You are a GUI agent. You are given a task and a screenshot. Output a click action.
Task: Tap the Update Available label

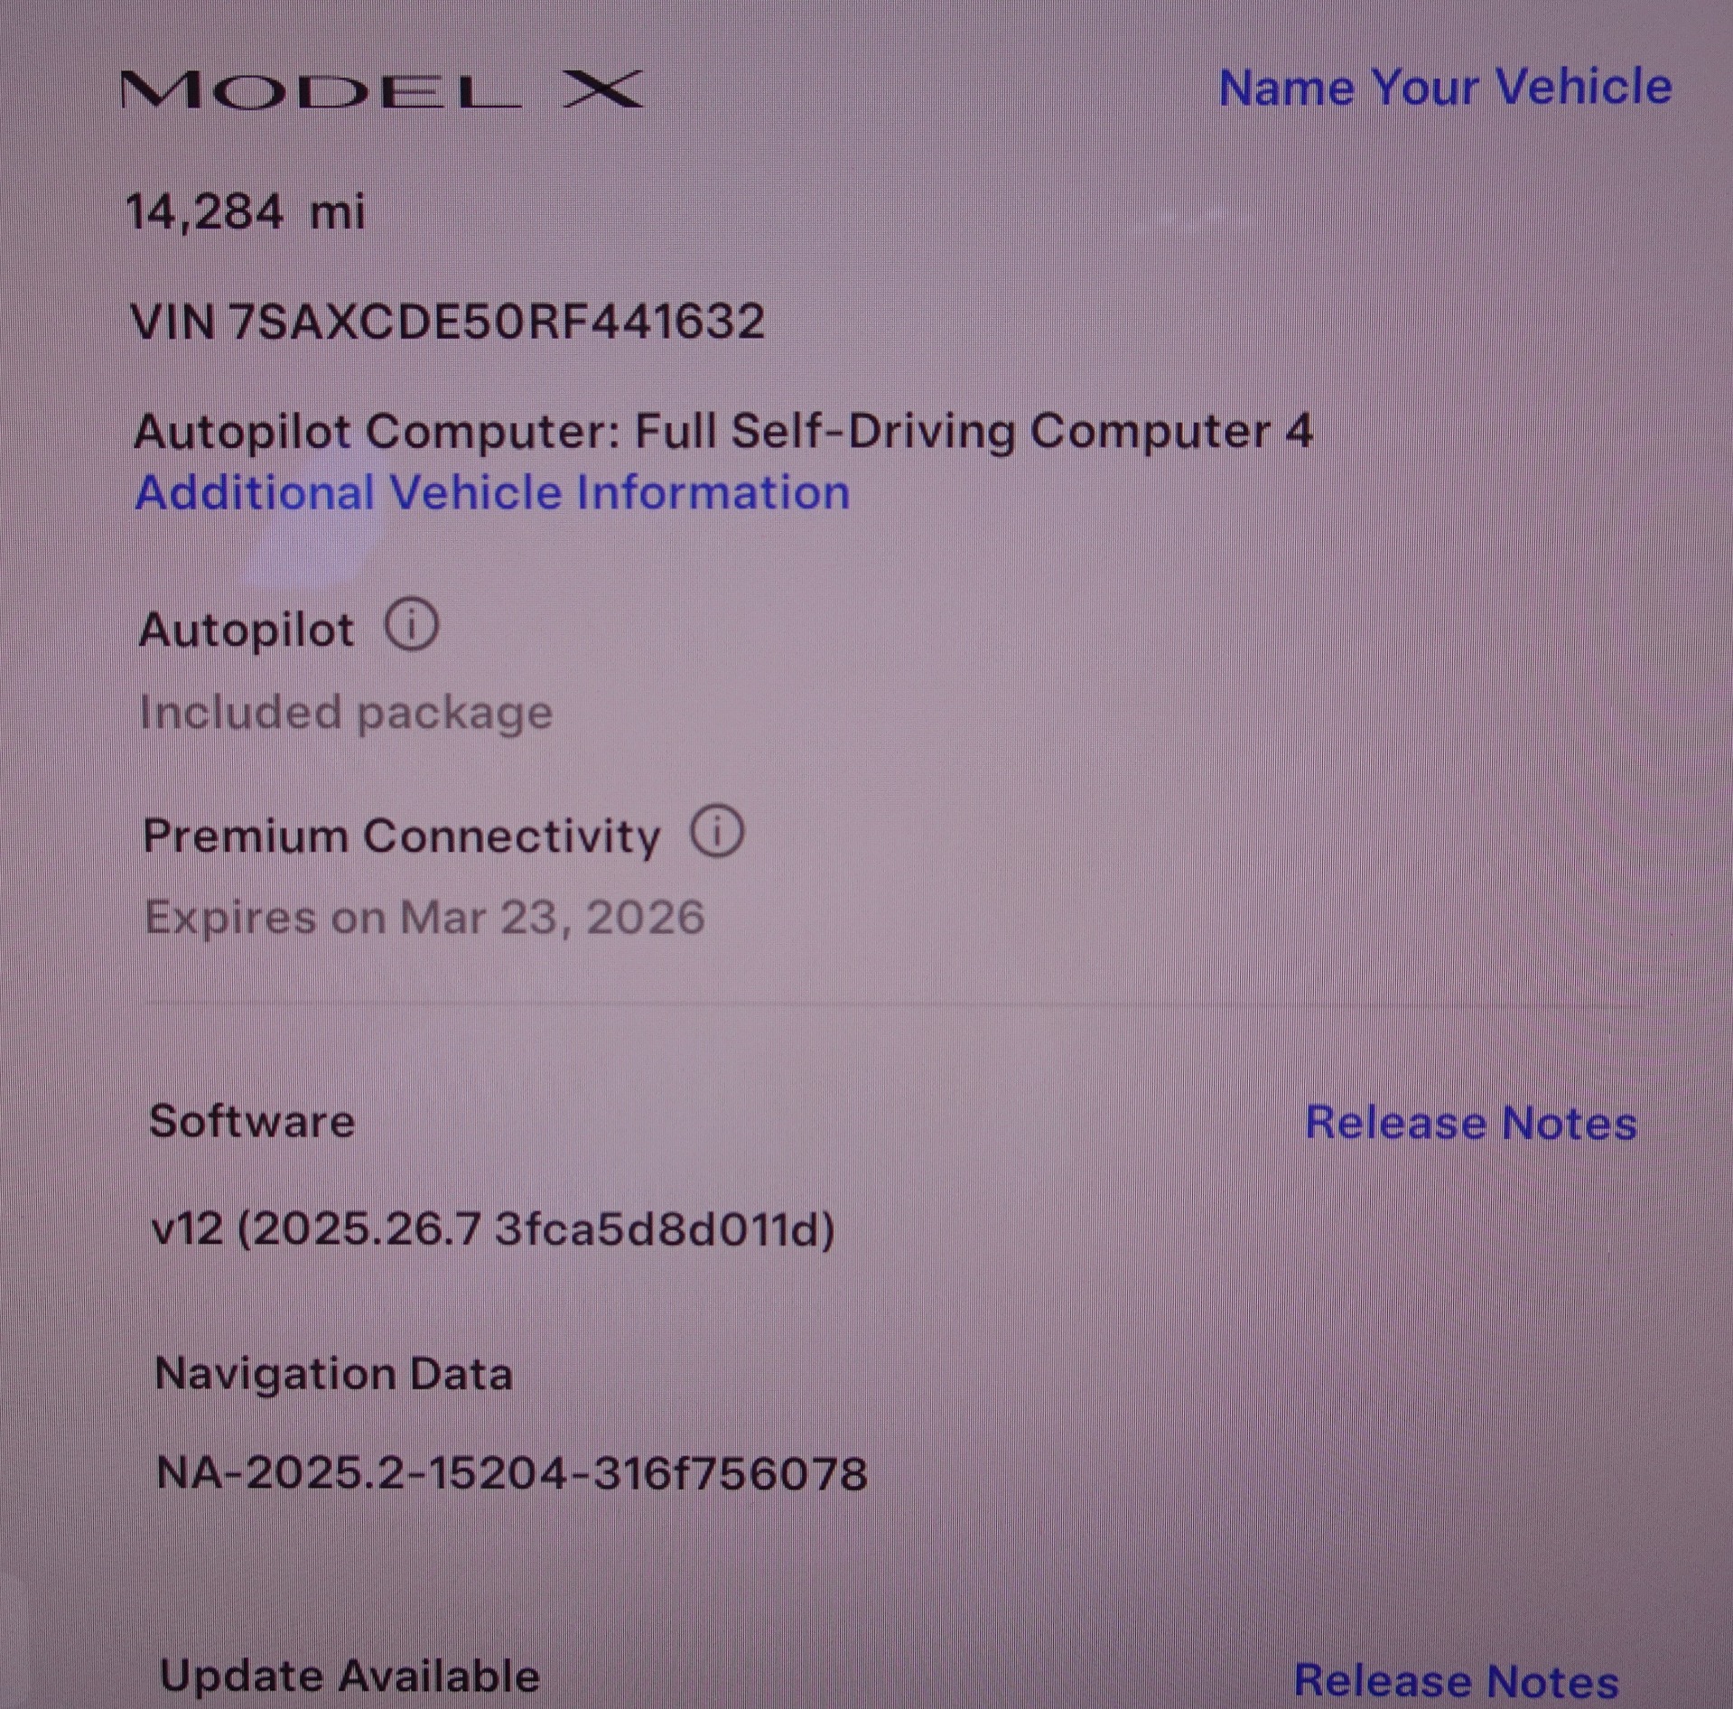349,1676
